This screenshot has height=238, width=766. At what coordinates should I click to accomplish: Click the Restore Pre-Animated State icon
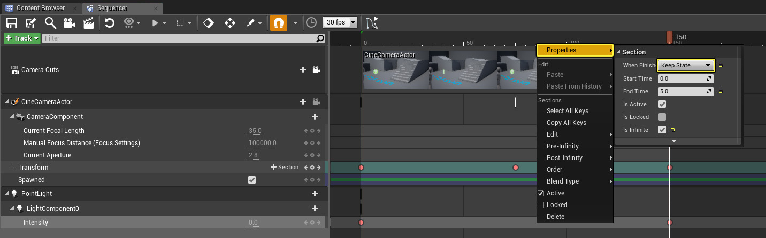click(110, 23)
